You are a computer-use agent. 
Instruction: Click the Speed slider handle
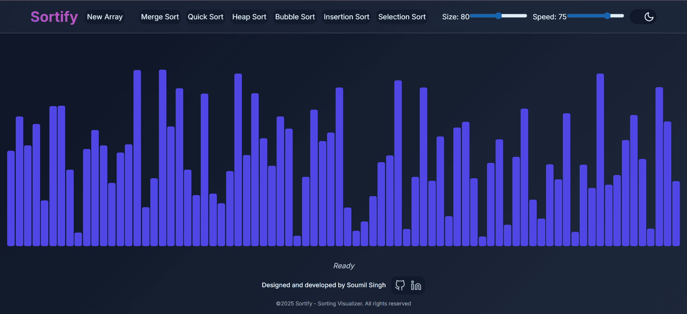coord(607,16)
